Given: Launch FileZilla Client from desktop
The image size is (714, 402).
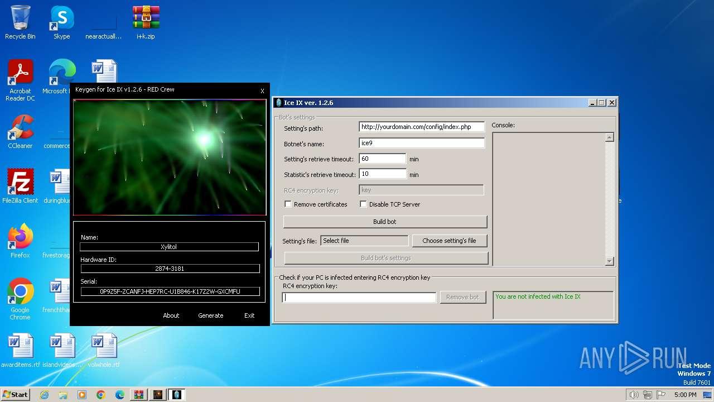Looking at the screenshot, I should pos(20,186).
